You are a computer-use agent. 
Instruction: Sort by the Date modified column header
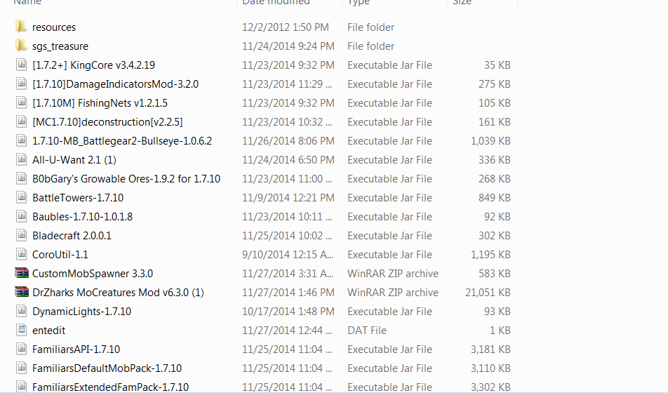[276, 2]
